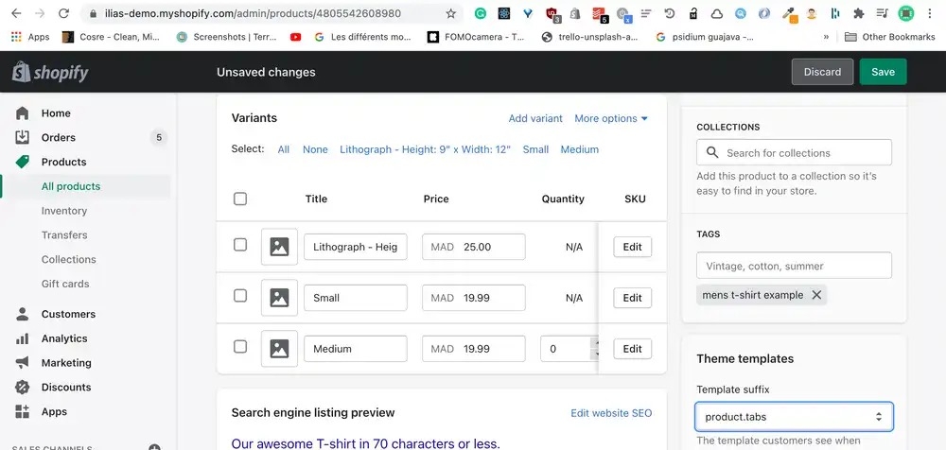Image resolution: width=946 pixels, height=450 pixels.
Task: Click the Home icon in sidebar
Action: click(23, 113)
